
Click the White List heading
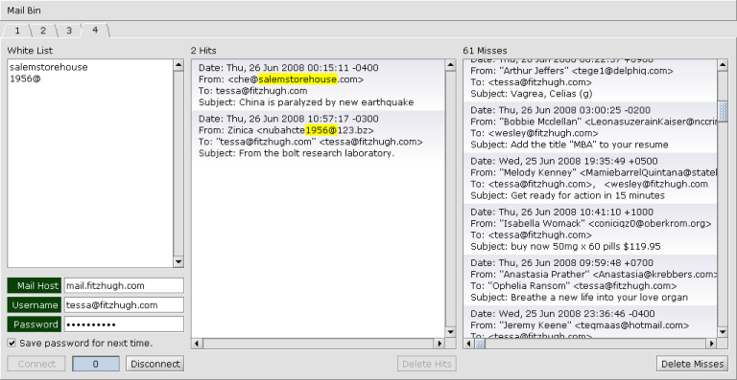click(x=30, y=50)
